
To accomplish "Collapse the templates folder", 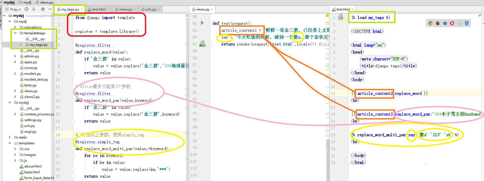I will 10,143.
